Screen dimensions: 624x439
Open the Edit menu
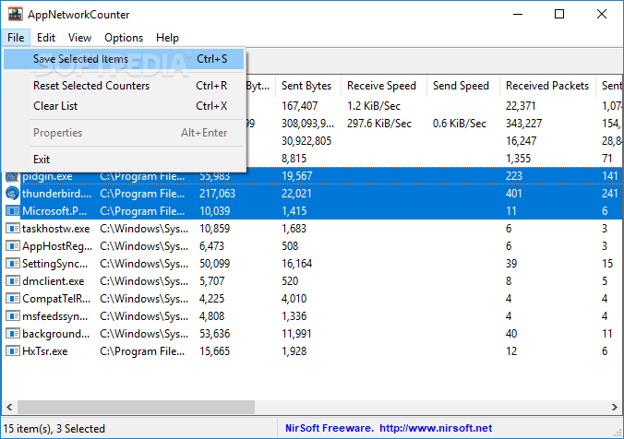coord(46,38)
